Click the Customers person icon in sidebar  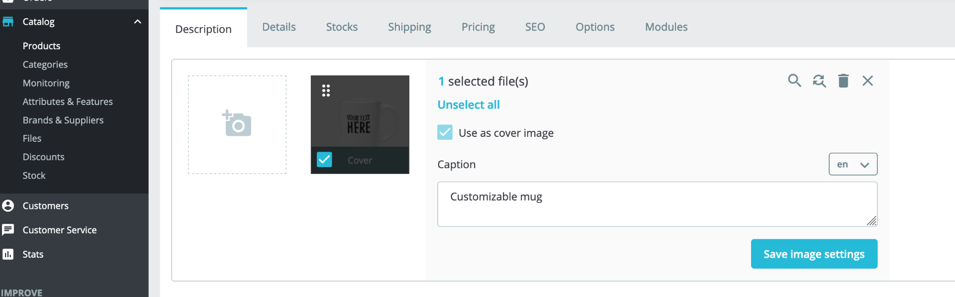pos(8,205)
